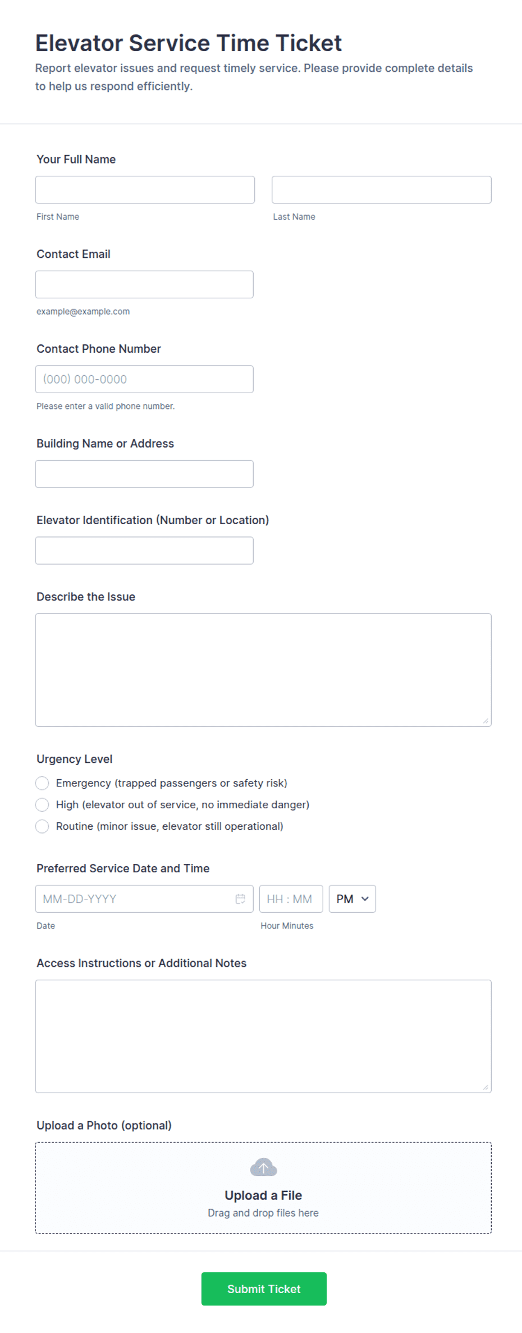Select the Emergency urgency level
This screenshot has width=522, height=1333.
(42, 783)
